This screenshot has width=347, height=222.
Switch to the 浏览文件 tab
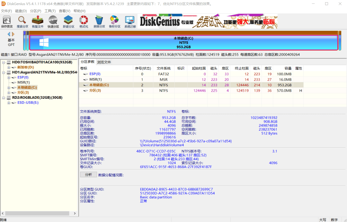tap(104, 62)
